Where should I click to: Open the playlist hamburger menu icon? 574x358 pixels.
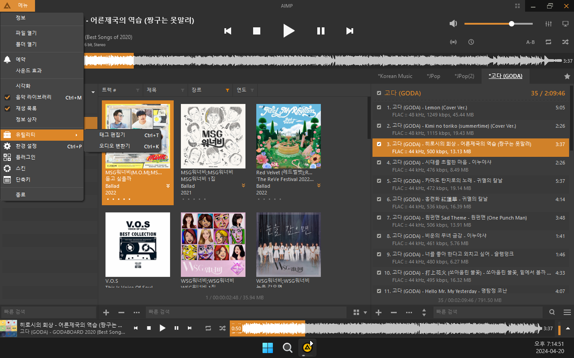pos(567,312)
